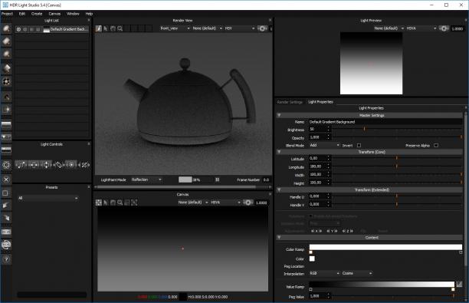This screenshot has width=469, height=303.
Task: Open the Help menu
Action: tap(89, 14)
